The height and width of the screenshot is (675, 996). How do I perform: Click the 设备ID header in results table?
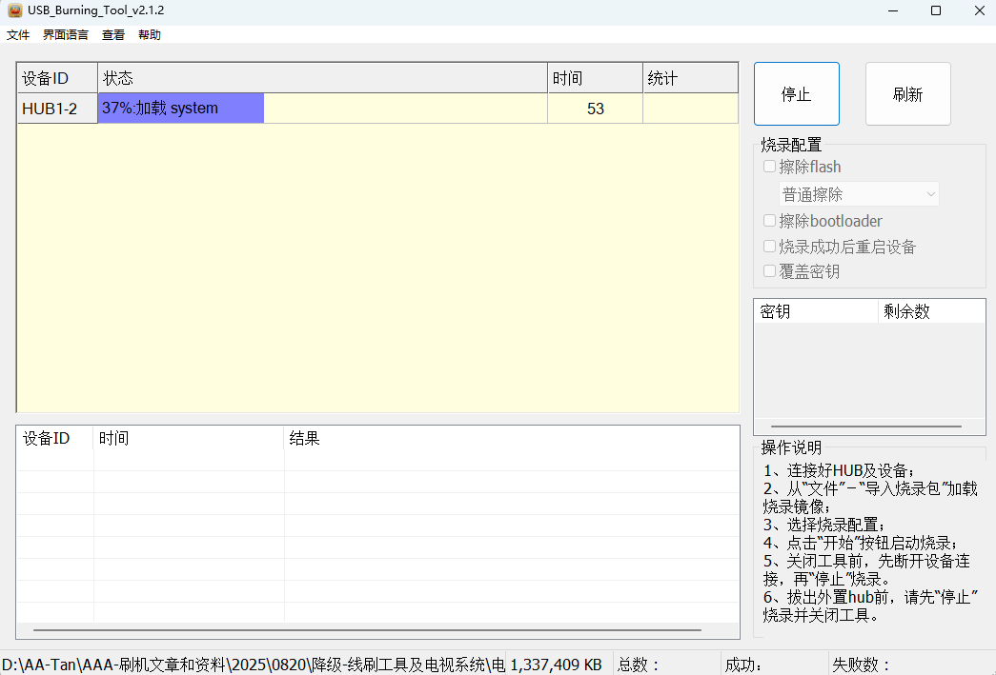(54, 438)
